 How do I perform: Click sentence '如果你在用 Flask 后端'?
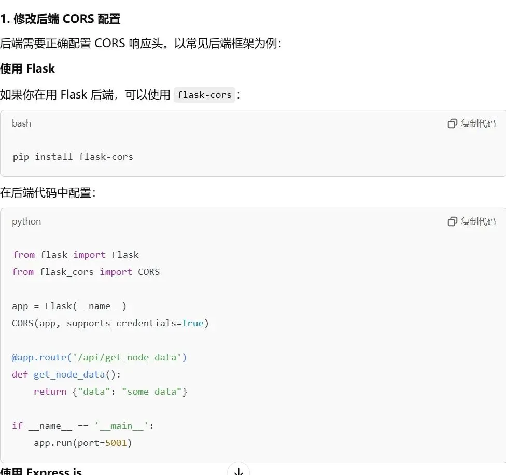(x=120, y=95)
